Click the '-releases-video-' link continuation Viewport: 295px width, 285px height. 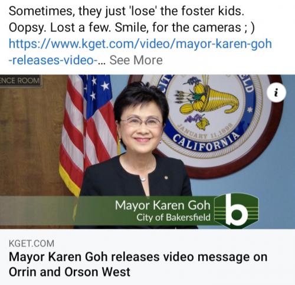pyautogui.click(x=53, y=60)
